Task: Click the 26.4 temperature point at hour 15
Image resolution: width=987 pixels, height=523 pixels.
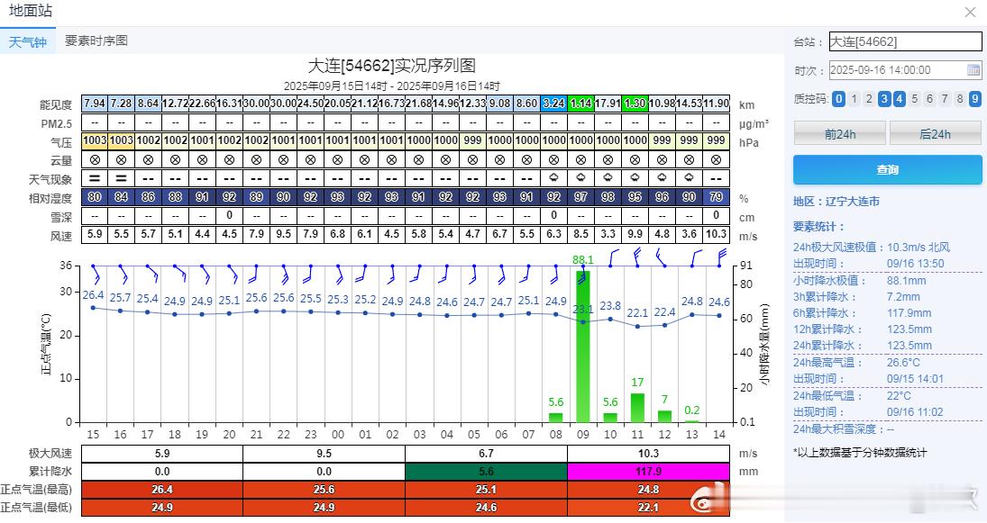Action: (x=93, y=307)
